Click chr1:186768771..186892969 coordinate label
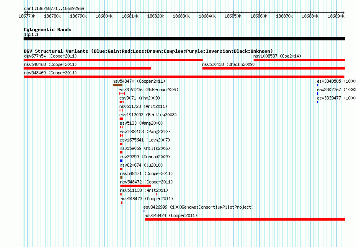 pos(54,8)
